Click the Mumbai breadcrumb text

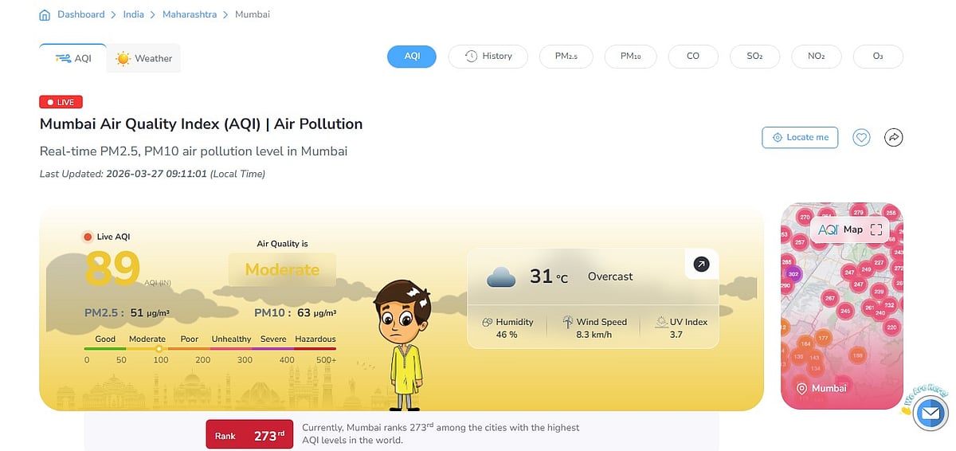point(253,15)
